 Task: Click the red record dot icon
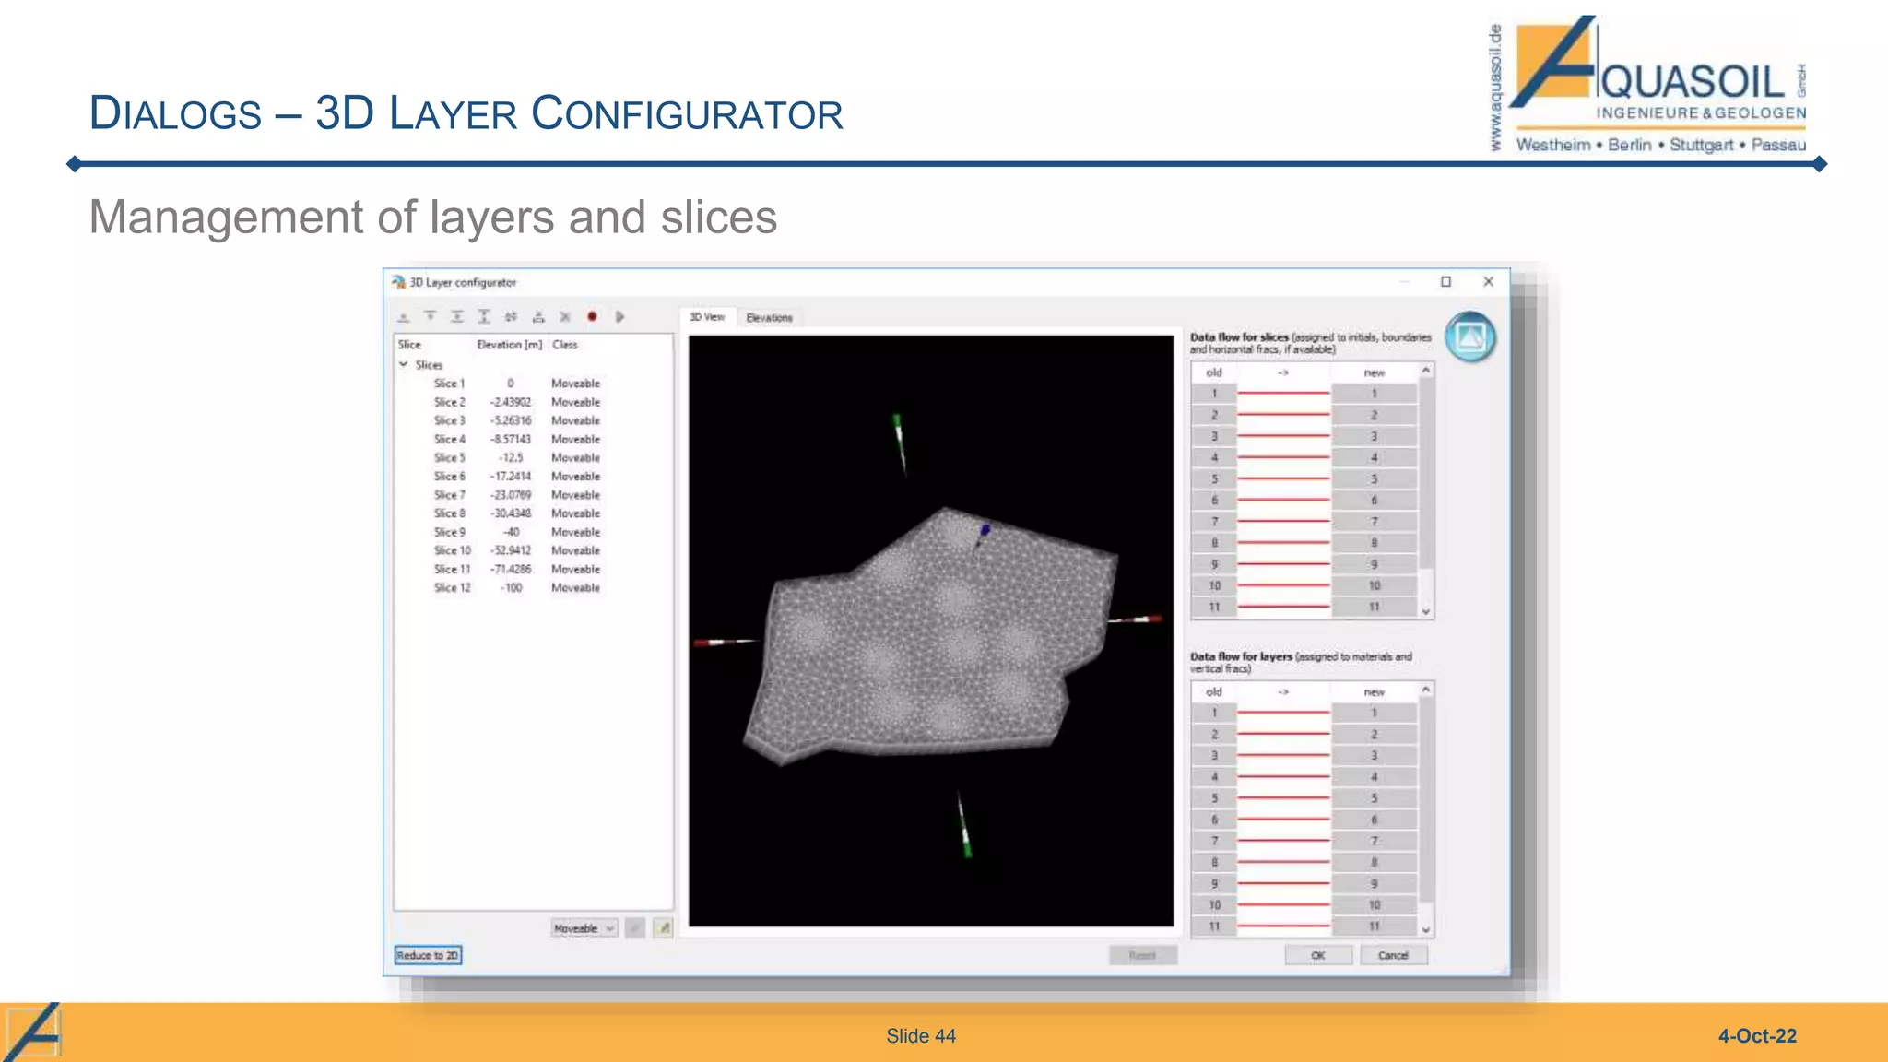click(592, 317)
